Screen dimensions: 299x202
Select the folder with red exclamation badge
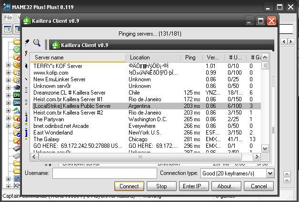click(17, 118)
